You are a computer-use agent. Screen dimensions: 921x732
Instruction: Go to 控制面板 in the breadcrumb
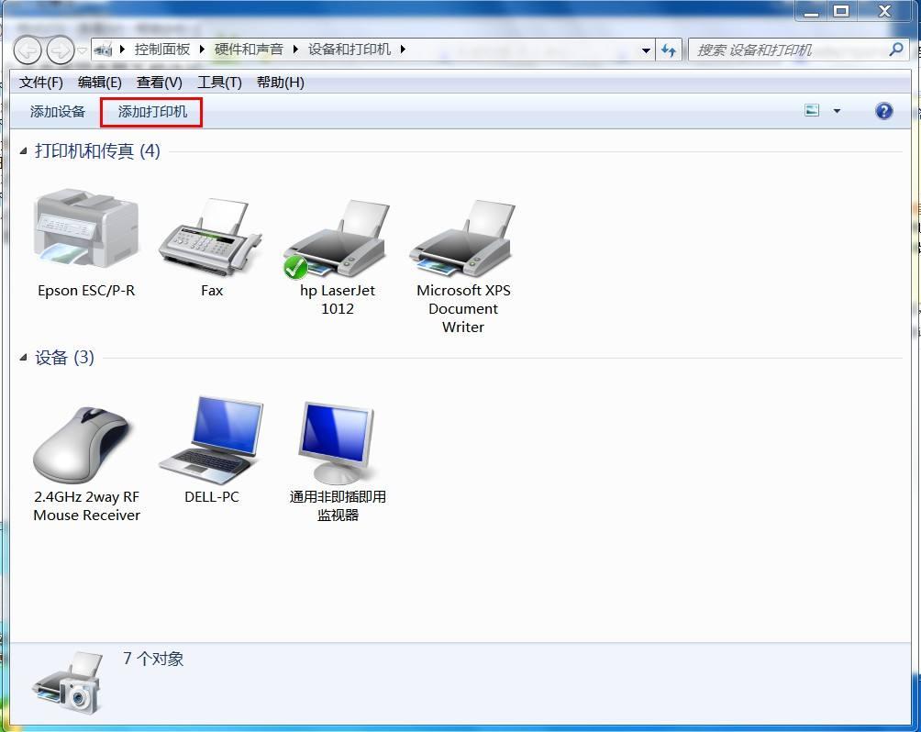[162, 50]
